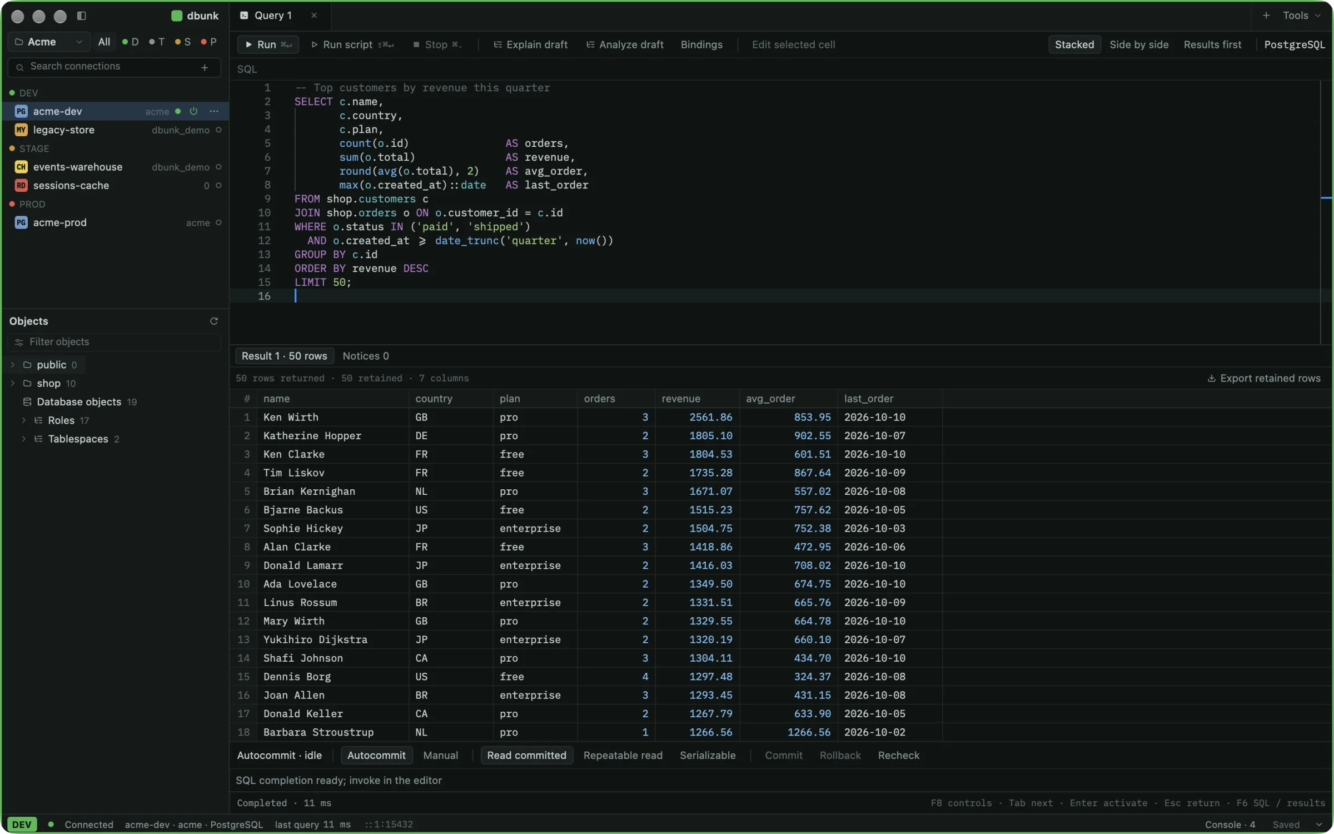Click the Export retained rows download icon
The height and width of the screenshot is (834, 1334).
click(1212, 379)
